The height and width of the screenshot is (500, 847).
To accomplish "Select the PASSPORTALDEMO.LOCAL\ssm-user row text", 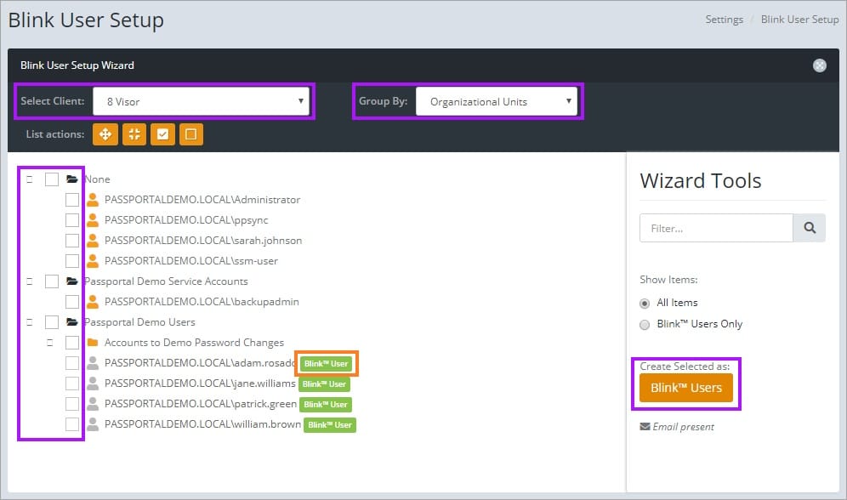I will tap(191, 261).
